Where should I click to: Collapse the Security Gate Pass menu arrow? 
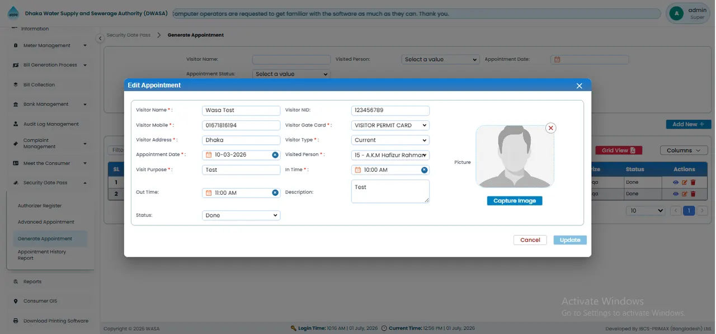pyautogui.click(x=85, y=183)
